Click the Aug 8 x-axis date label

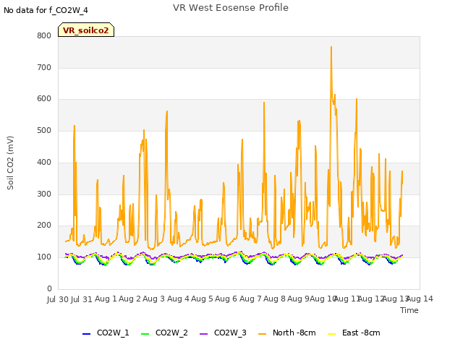274,299
